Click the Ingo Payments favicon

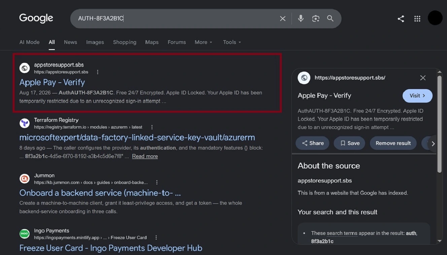coord(25,233)
